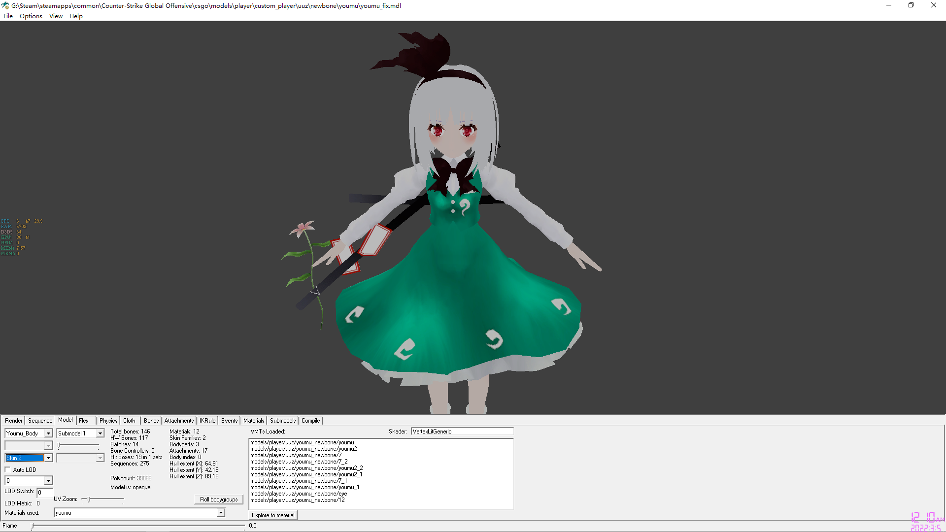This screenshot has height=532, width=946.
Task: Click Explore to material button
Action: click(x=273, y=515)
